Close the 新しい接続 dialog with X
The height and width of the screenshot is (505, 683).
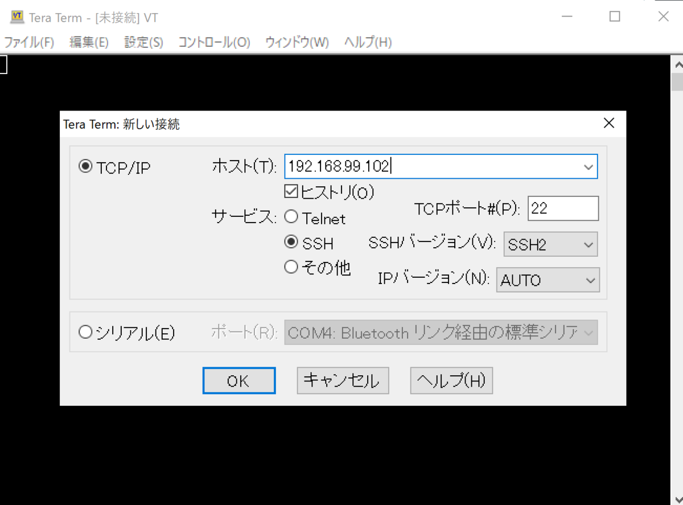click(x=609, y=123)
